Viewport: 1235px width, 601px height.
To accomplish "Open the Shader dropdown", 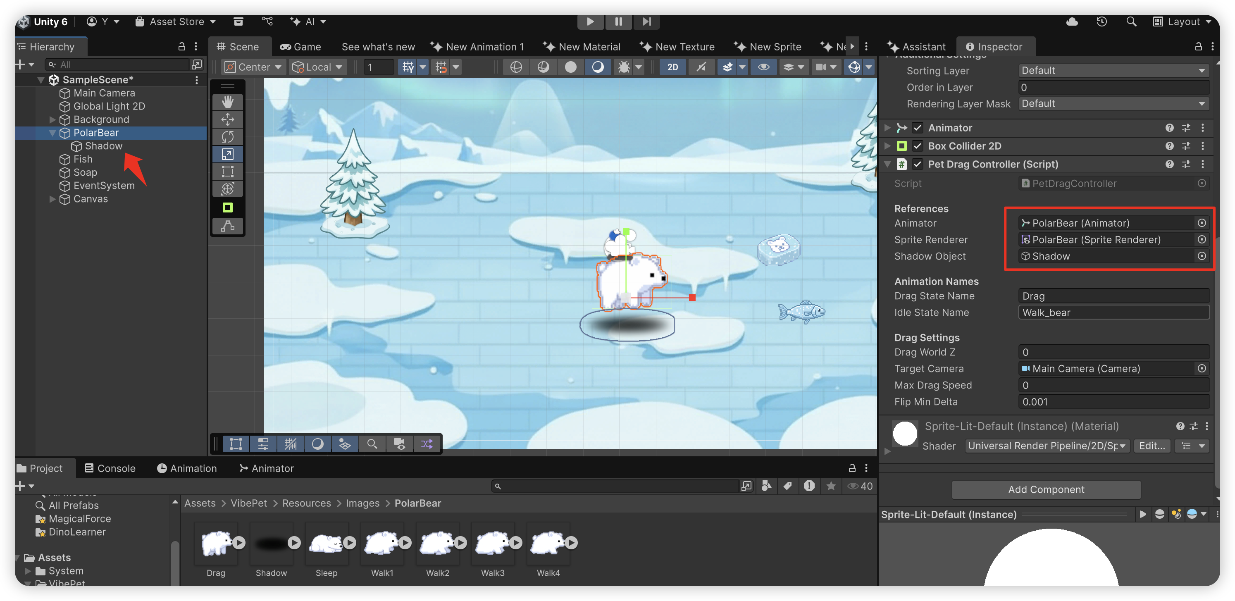I will pyautogui.click(x=1047, y=446).
